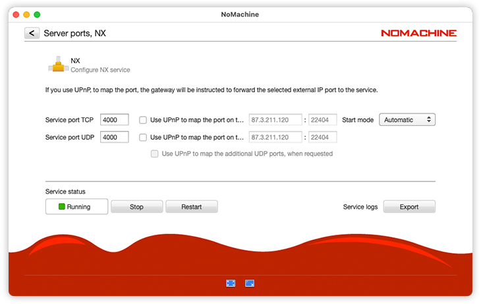The width and height of the screenshot is (481, 304).
Task: Click the UDP external IP address field
Action: click(x=275, y=137)
